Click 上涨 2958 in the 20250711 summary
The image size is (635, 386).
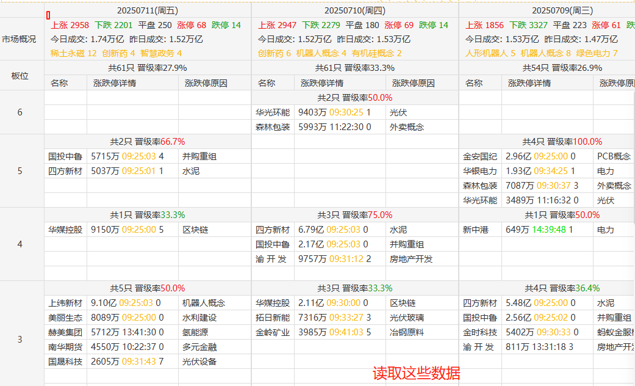coord(70,25)
